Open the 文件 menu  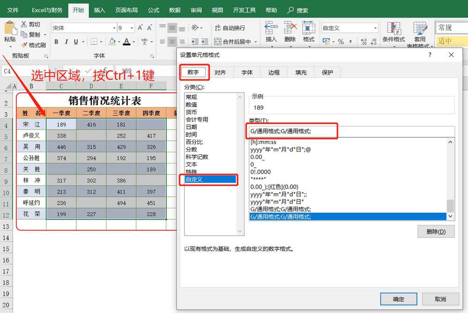pos(13,10)
